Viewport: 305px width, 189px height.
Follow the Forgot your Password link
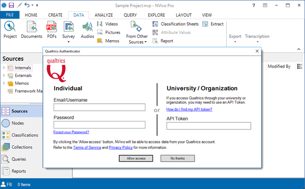(71, 132)
